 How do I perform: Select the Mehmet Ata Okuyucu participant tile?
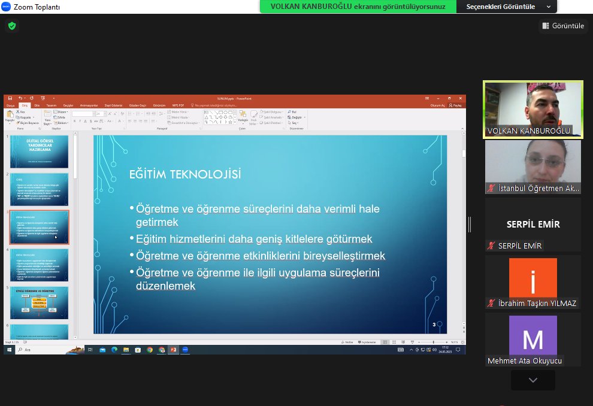pos(533,339)
